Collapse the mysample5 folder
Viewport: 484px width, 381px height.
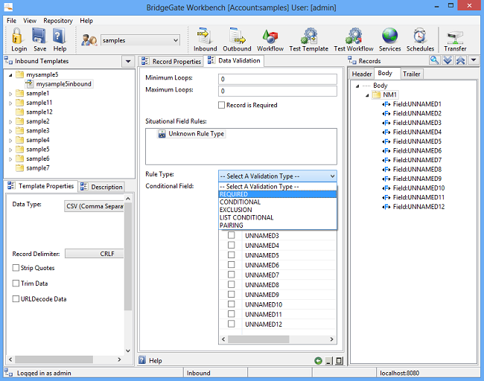(x=10, y=75)
